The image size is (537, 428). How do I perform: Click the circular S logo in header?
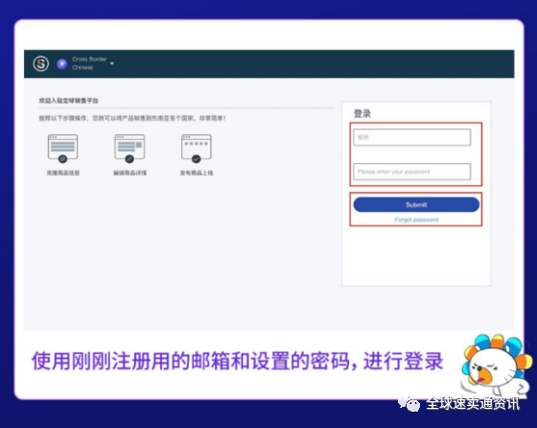click(40, 63)
